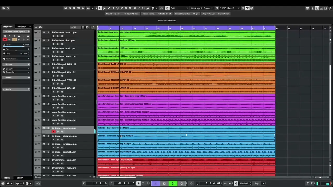Select the once familiar now track 9
This screenshot has height=187, width=333.
[x=64, y=96]
